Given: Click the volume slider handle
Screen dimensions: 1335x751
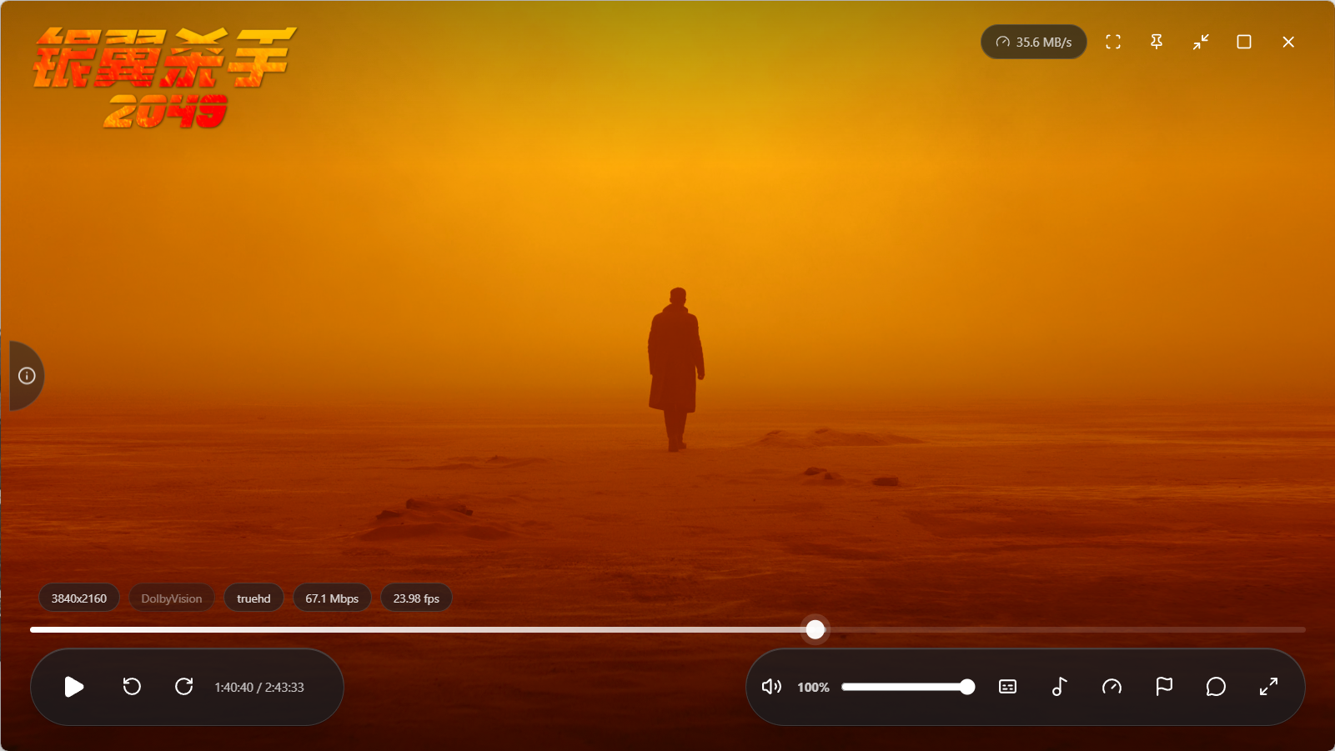Looking at the screenshot, I should tap(967, 687).
